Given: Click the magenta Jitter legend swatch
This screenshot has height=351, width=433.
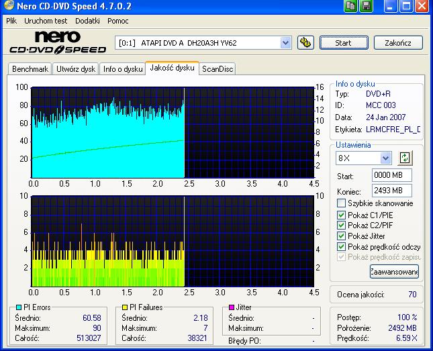Looking at the screenshot, I should pyautogui.click(x=232, y=307).
